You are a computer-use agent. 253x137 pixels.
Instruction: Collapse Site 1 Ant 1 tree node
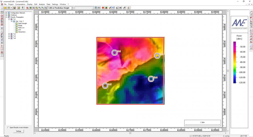tap(11, 21)
